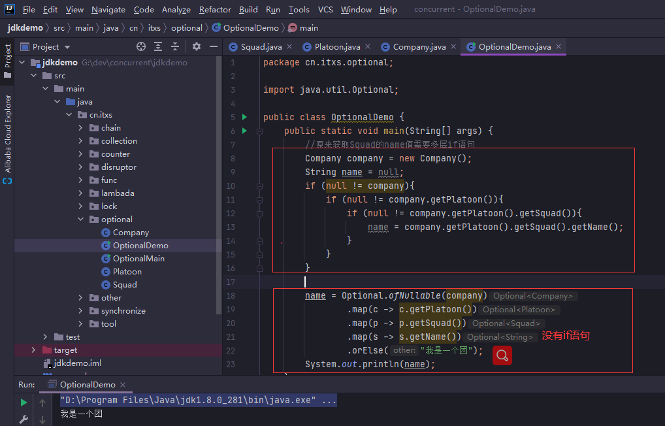Screen dimensions: 665x426
Task: Open the Tools menu
Action: [x=299, y=9]
